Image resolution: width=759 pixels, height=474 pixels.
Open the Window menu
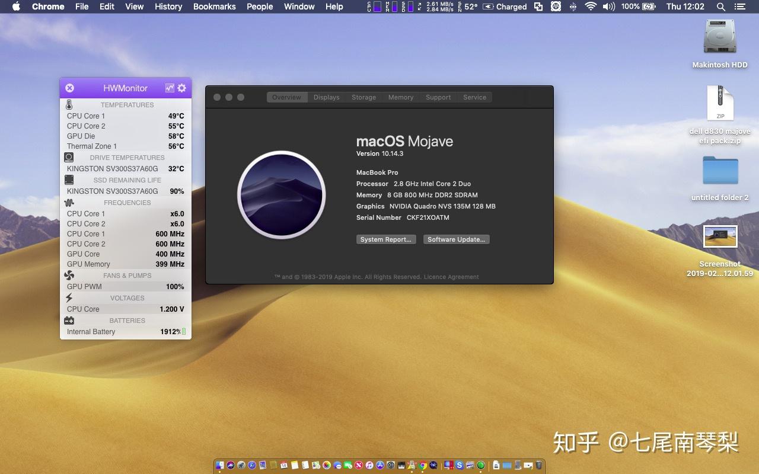299,7
